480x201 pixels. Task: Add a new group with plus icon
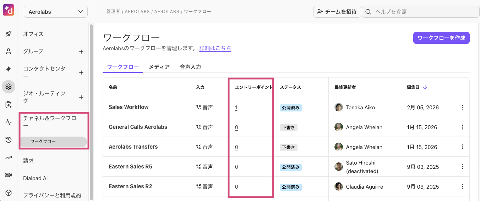(81, 52)
